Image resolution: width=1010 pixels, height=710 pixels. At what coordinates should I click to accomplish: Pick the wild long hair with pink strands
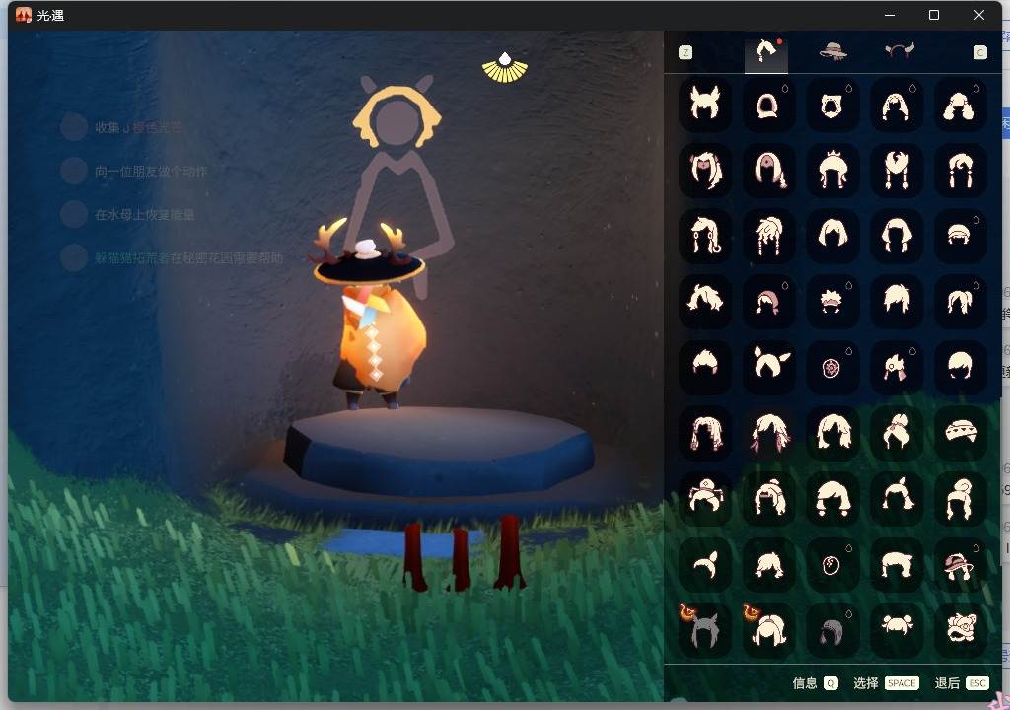click(768, 432)
